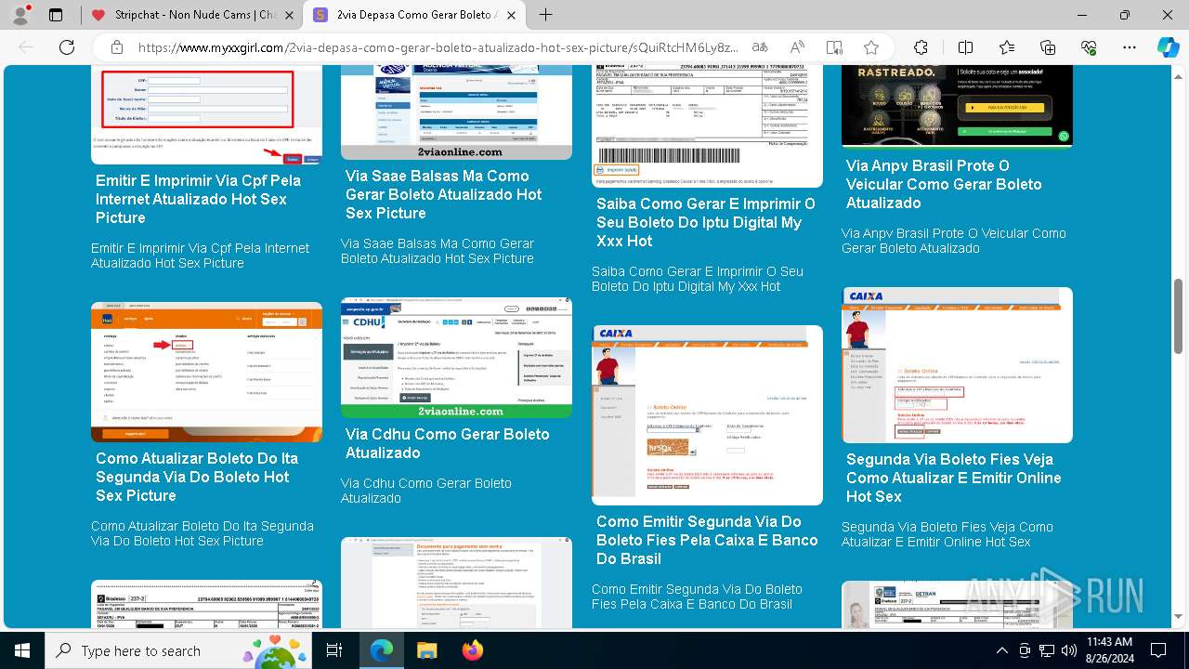The height and width of the screenshot is (669, 1189).
Task: Click the address bar URL
Action: coord(438,47)
